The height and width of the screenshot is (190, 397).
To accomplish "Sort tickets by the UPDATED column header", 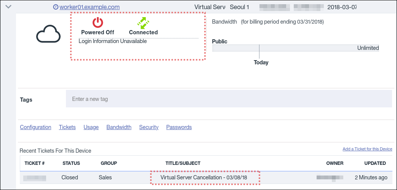I will (375, 163).
